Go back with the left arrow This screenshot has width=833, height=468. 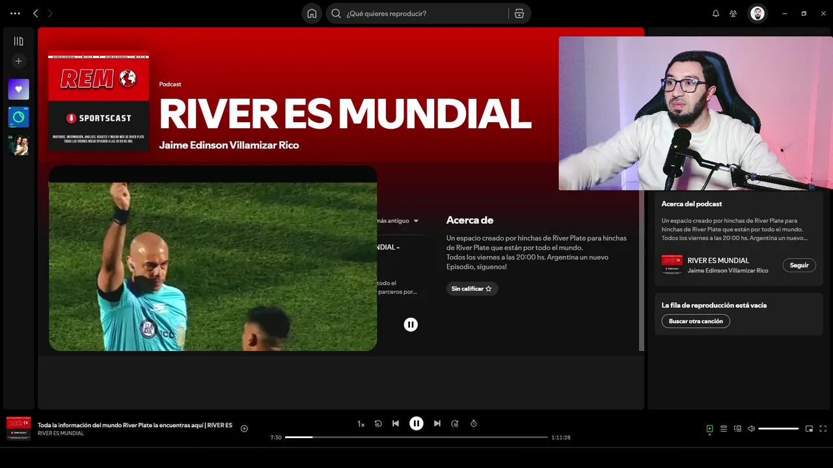pos(36,13)
